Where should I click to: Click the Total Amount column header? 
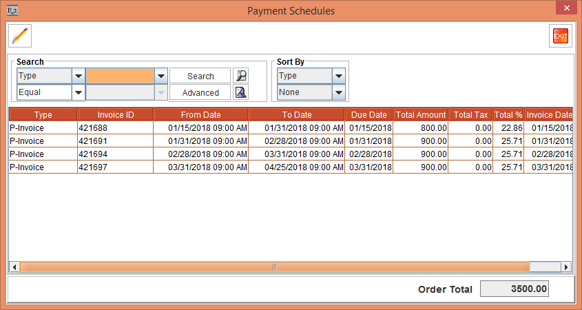click(420, 115)
